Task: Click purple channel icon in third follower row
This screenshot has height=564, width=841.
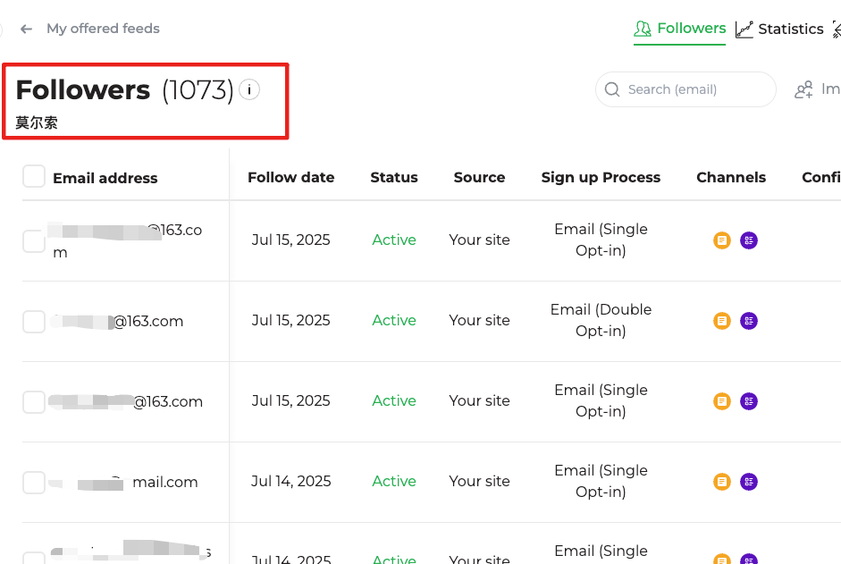Action: click(749, 401)
